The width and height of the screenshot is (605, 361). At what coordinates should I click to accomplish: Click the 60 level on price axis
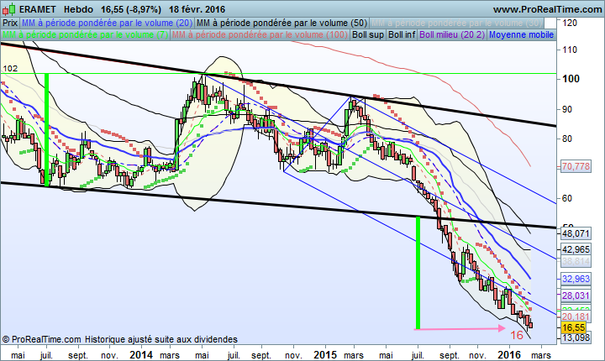[567, 198]
